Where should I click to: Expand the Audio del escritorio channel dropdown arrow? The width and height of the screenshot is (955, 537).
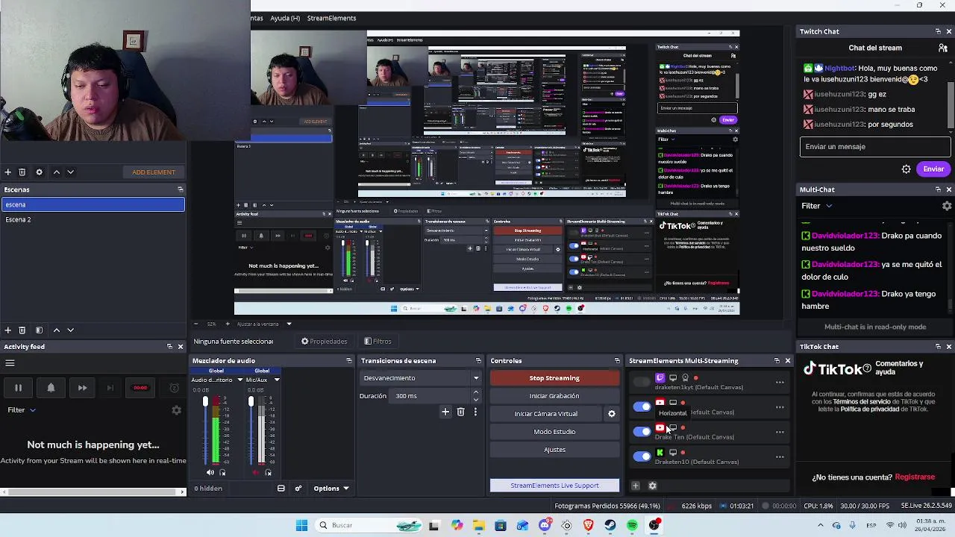240,380
